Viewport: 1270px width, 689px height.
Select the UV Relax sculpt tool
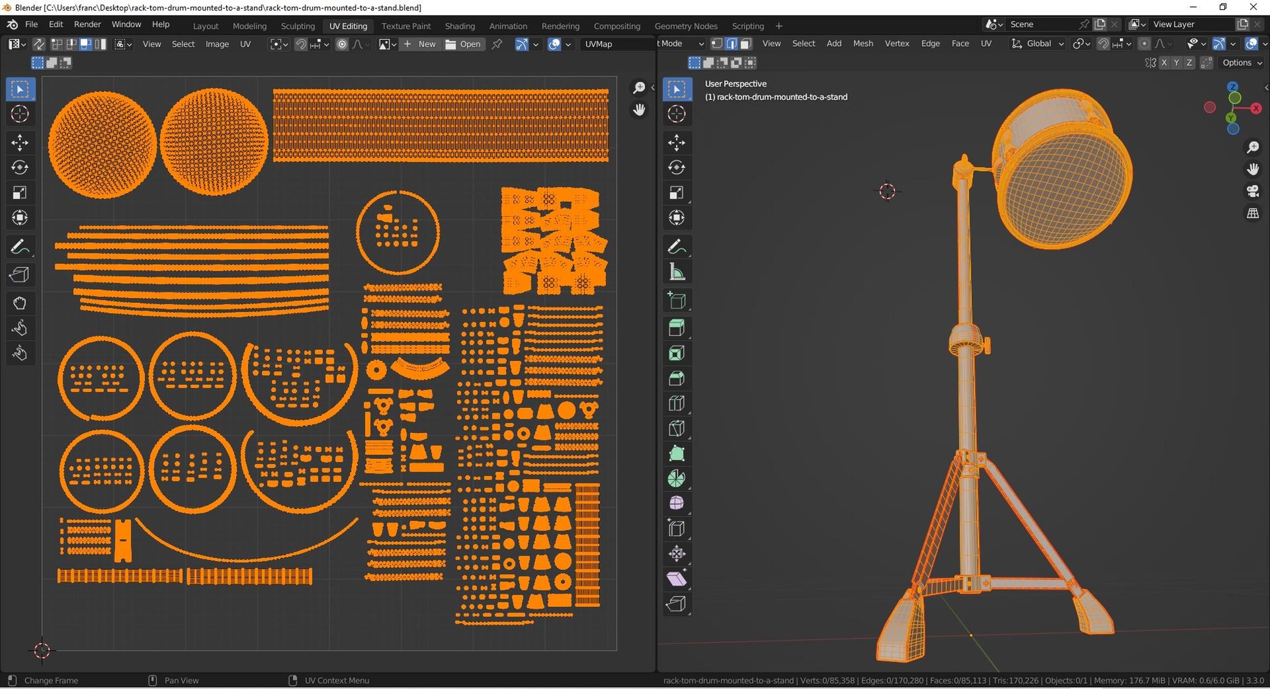tap(20, 328)
